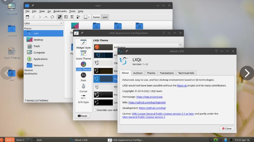Open the LXQt wiki GitHub link
This screenshot has height=142, width=254.
(x=147, y=102)
